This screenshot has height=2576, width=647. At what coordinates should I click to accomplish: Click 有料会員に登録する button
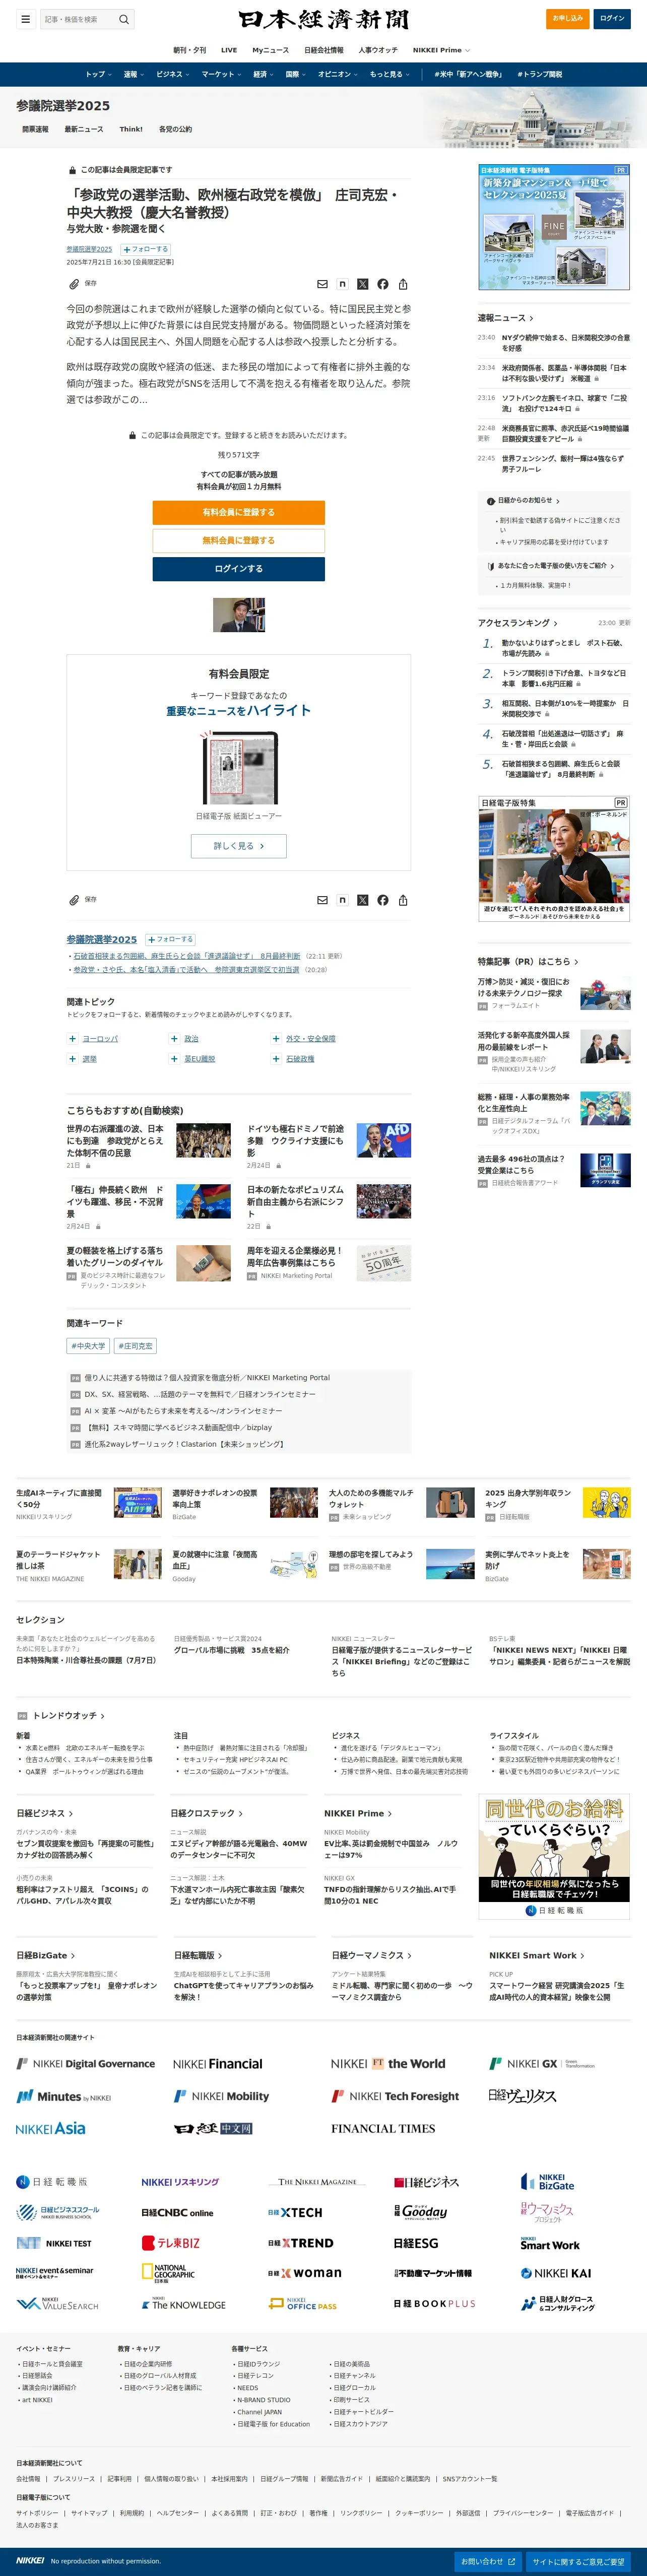point(238,512)
